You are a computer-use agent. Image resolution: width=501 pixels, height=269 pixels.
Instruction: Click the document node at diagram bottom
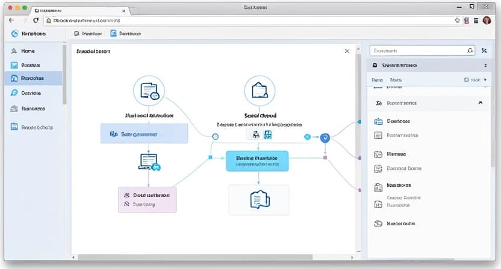tap(258, 199)
